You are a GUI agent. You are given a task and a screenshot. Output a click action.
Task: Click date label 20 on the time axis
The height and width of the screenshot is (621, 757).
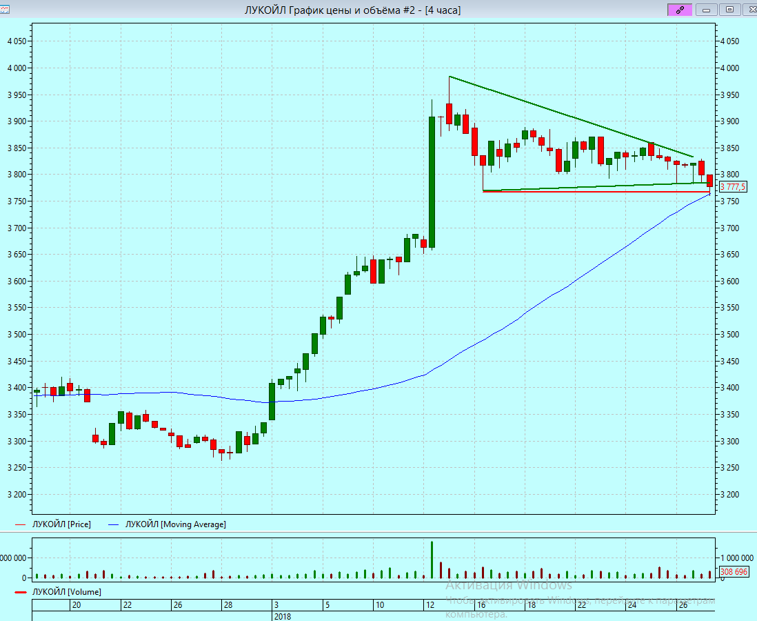click(x=77, y=605)
